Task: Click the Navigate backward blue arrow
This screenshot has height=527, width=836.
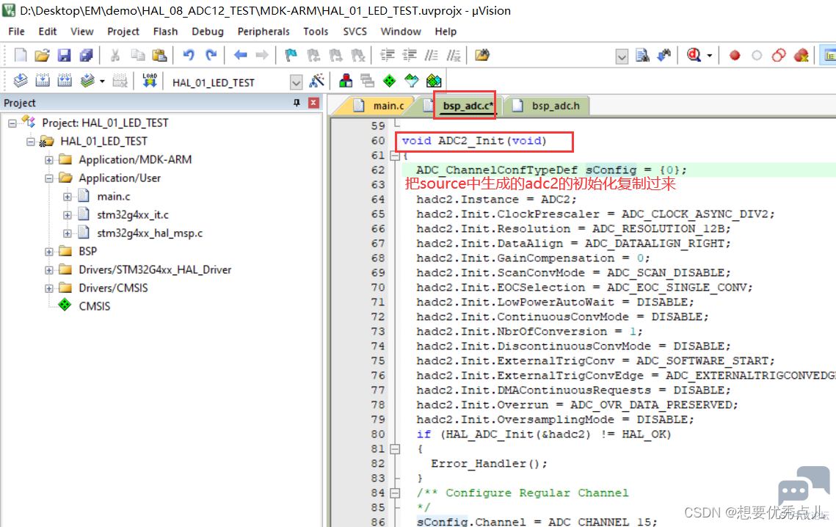Action: pos(241,55)
